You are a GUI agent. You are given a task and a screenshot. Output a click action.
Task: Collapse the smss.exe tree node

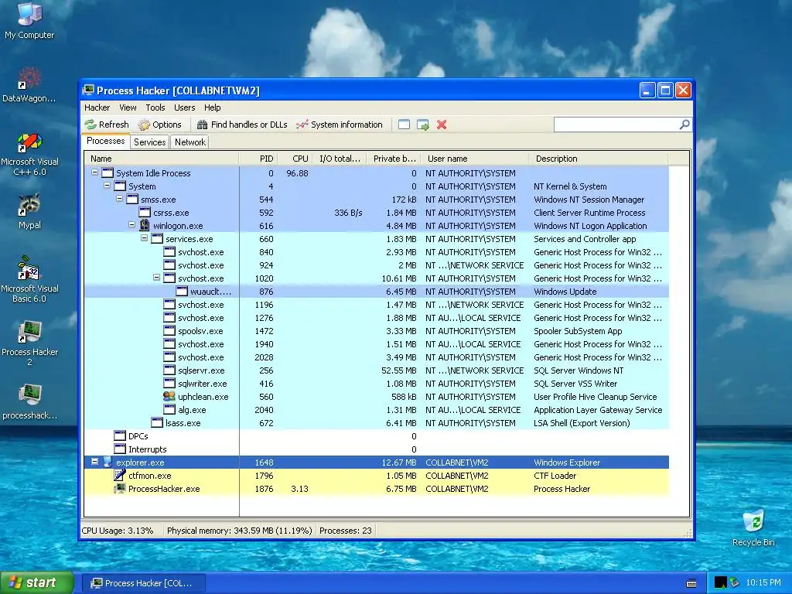tap(119, 199)
